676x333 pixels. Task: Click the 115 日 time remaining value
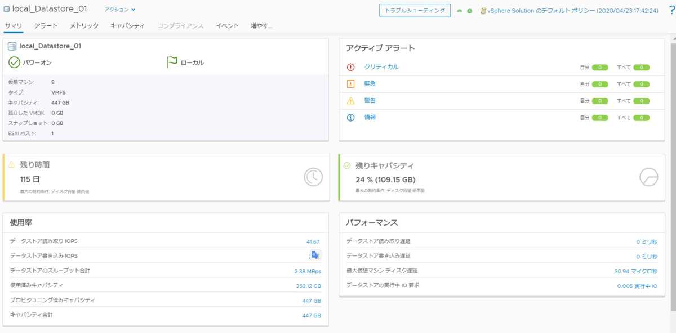[x=30, y=179]
